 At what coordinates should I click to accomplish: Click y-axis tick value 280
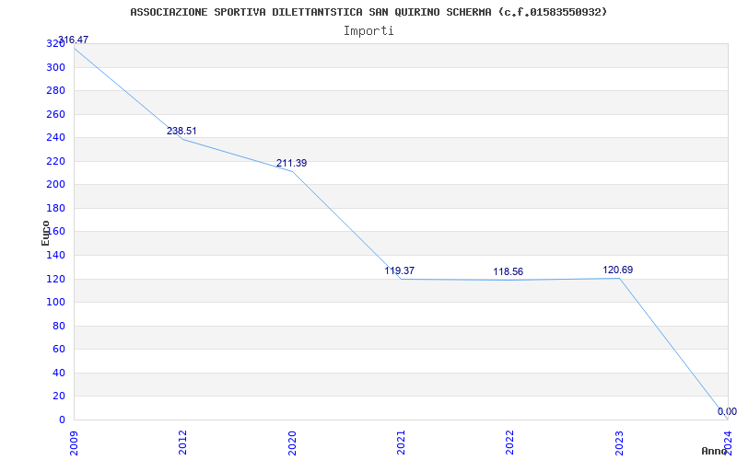point(55,90)
